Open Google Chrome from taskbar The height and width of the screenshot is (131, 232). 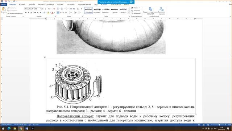(x=21, y=128)
